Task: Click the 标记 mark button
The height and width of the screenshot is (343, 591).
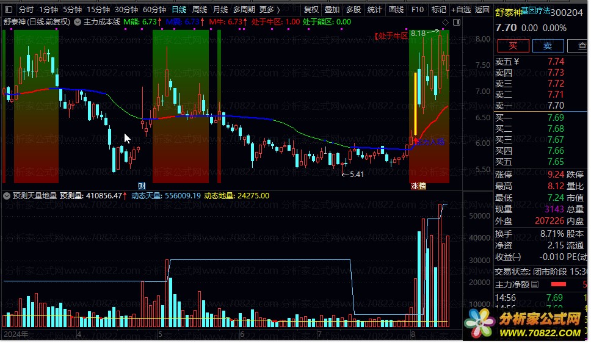Action: 438,9
